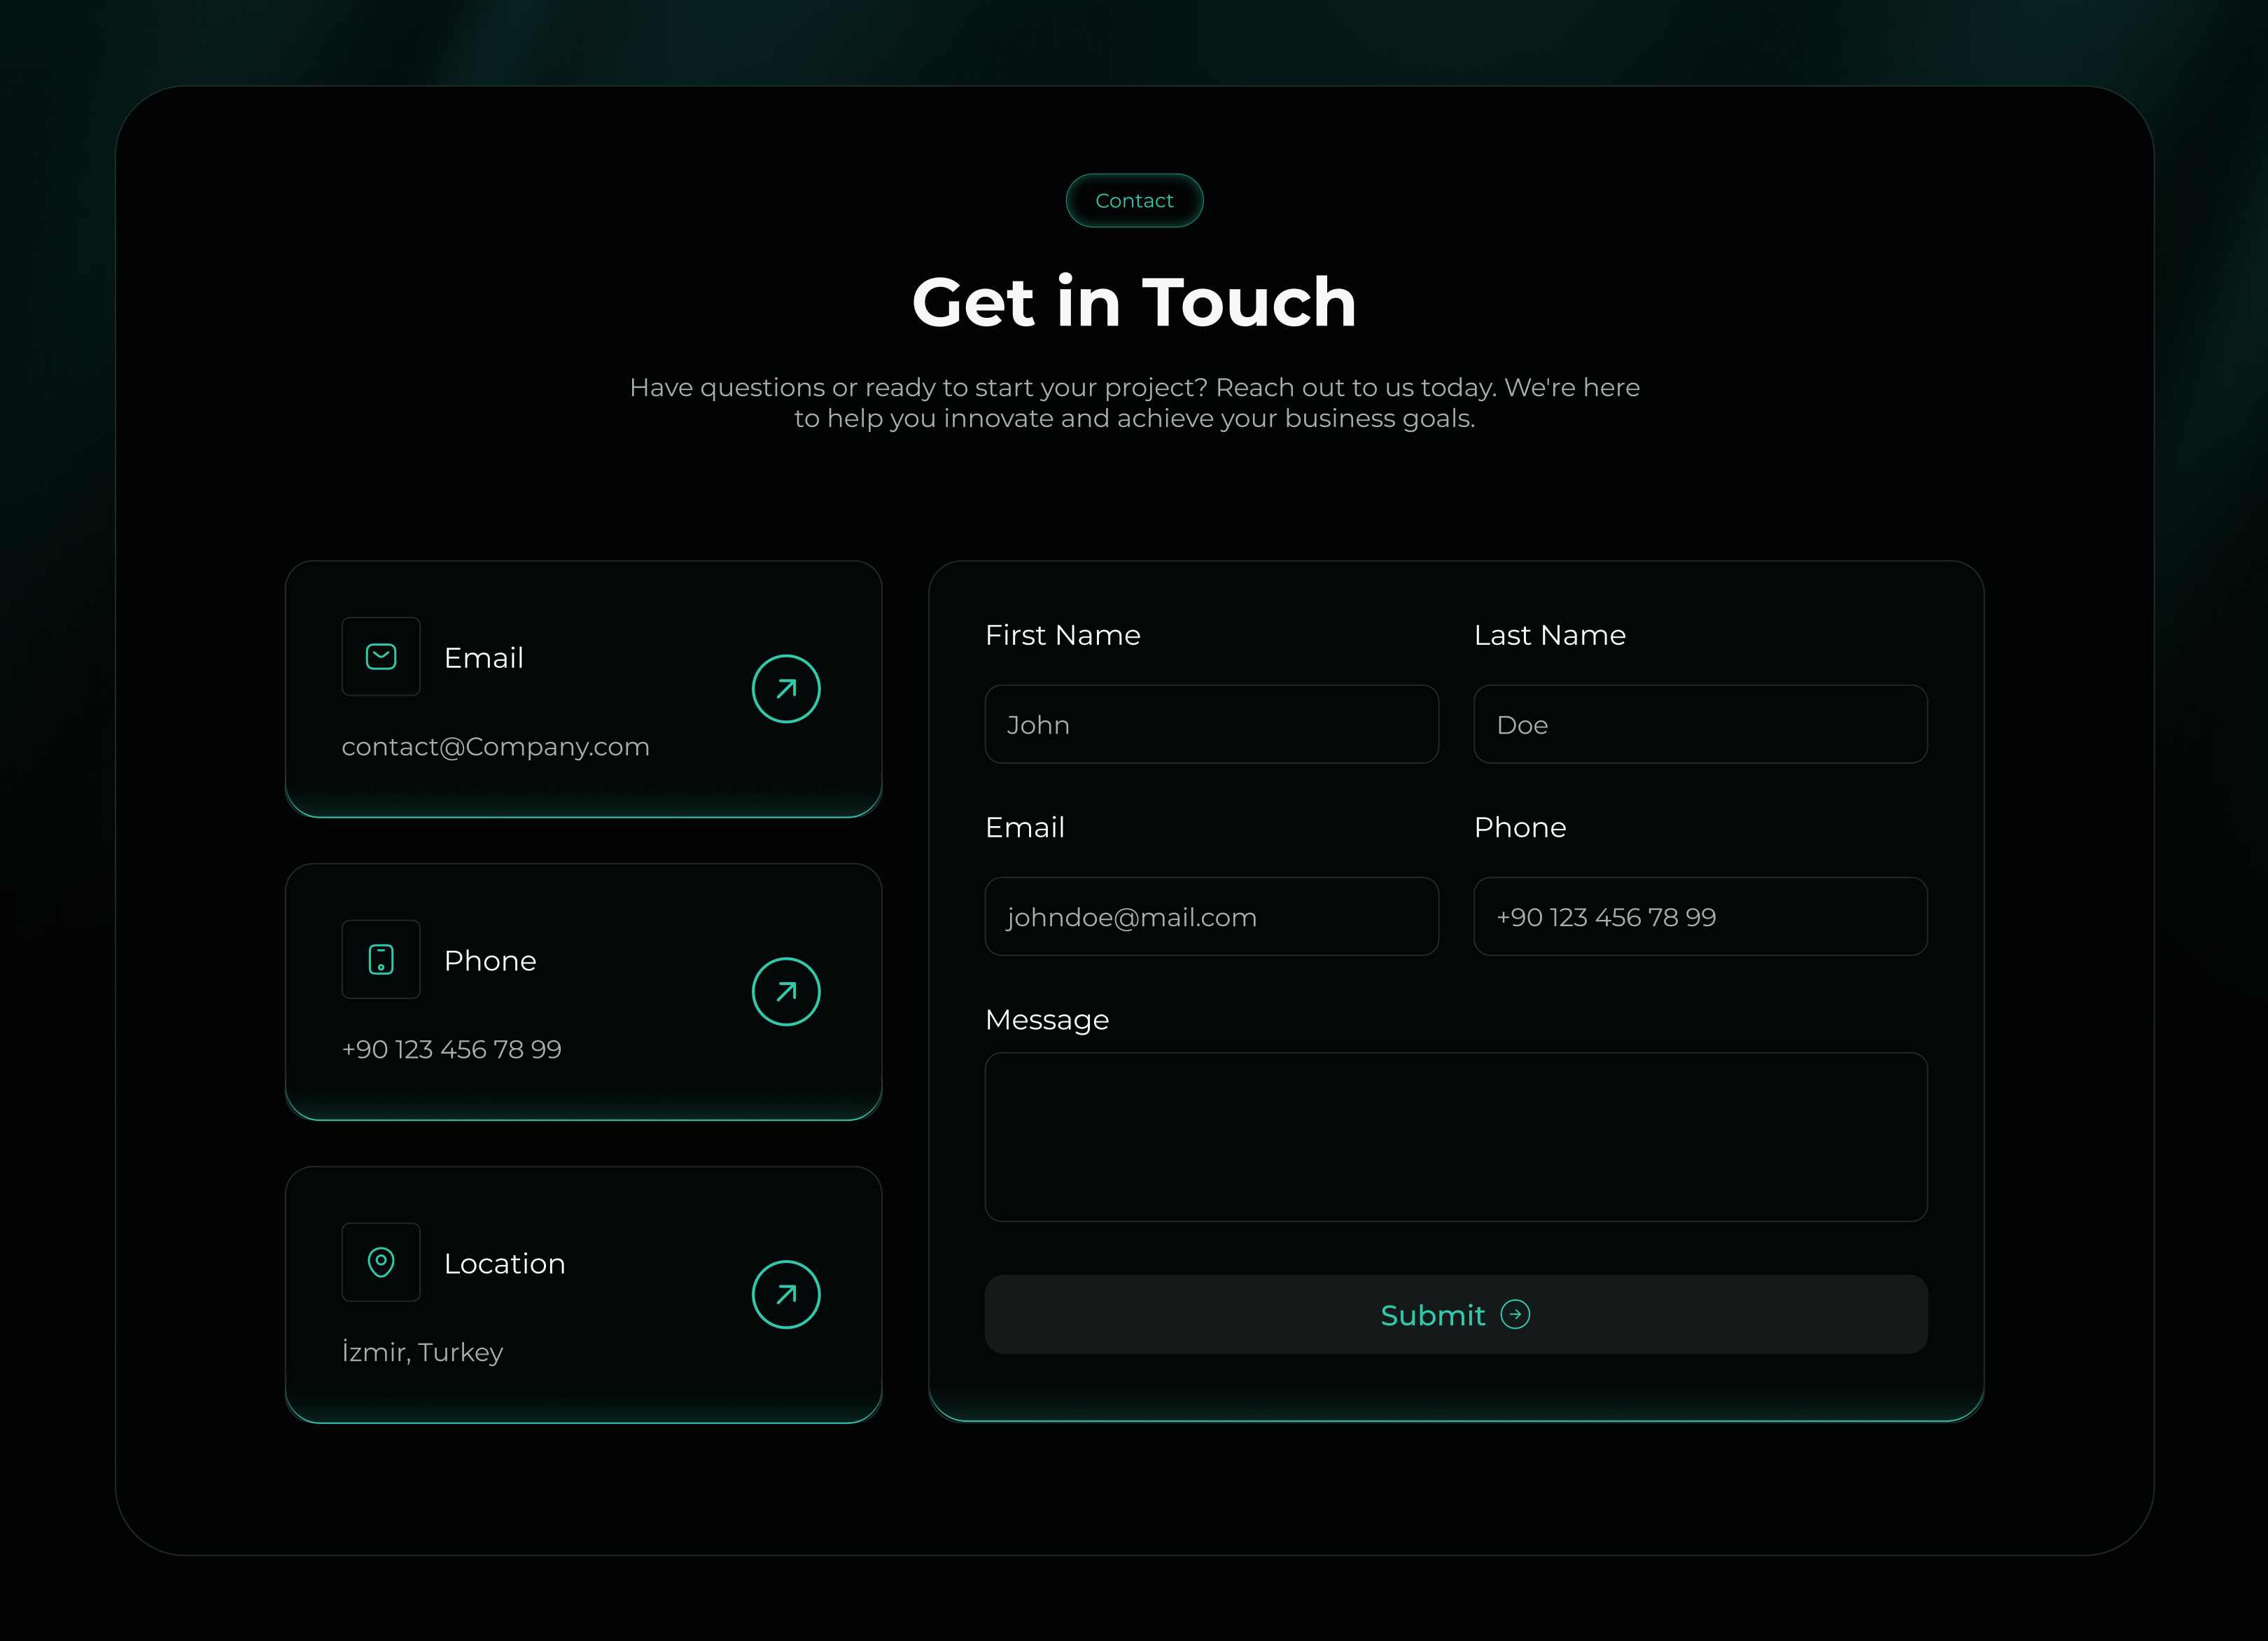Click the contact@Company.com email address
The image size is (2268, 1641).
pos(495,746)
